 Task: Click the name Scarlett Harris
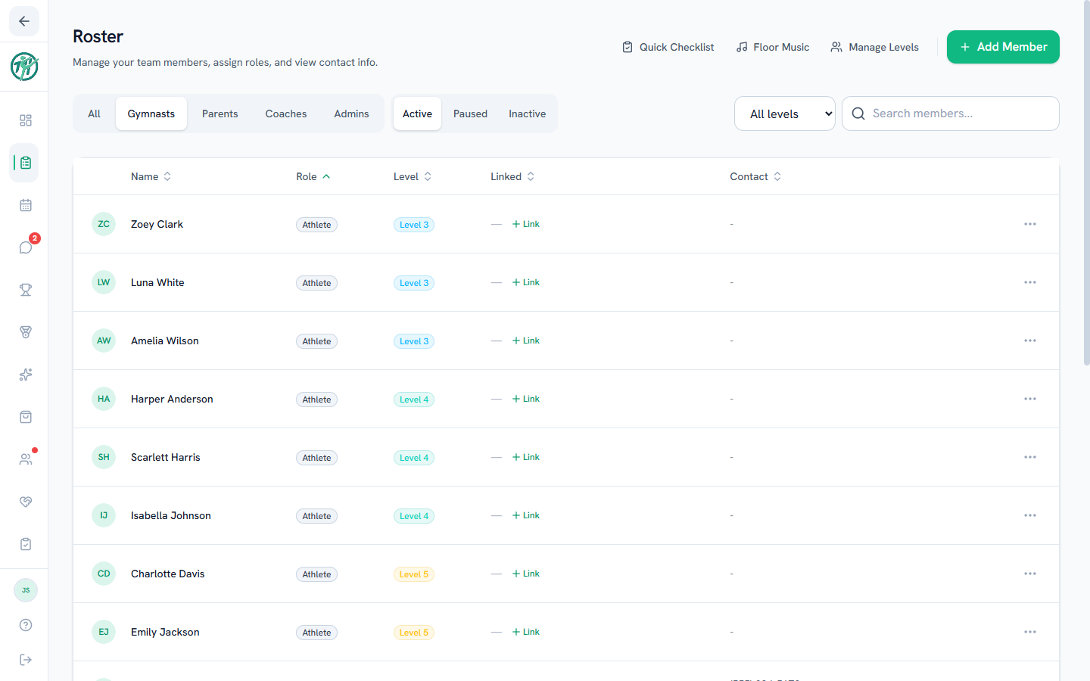pos(166,457)
